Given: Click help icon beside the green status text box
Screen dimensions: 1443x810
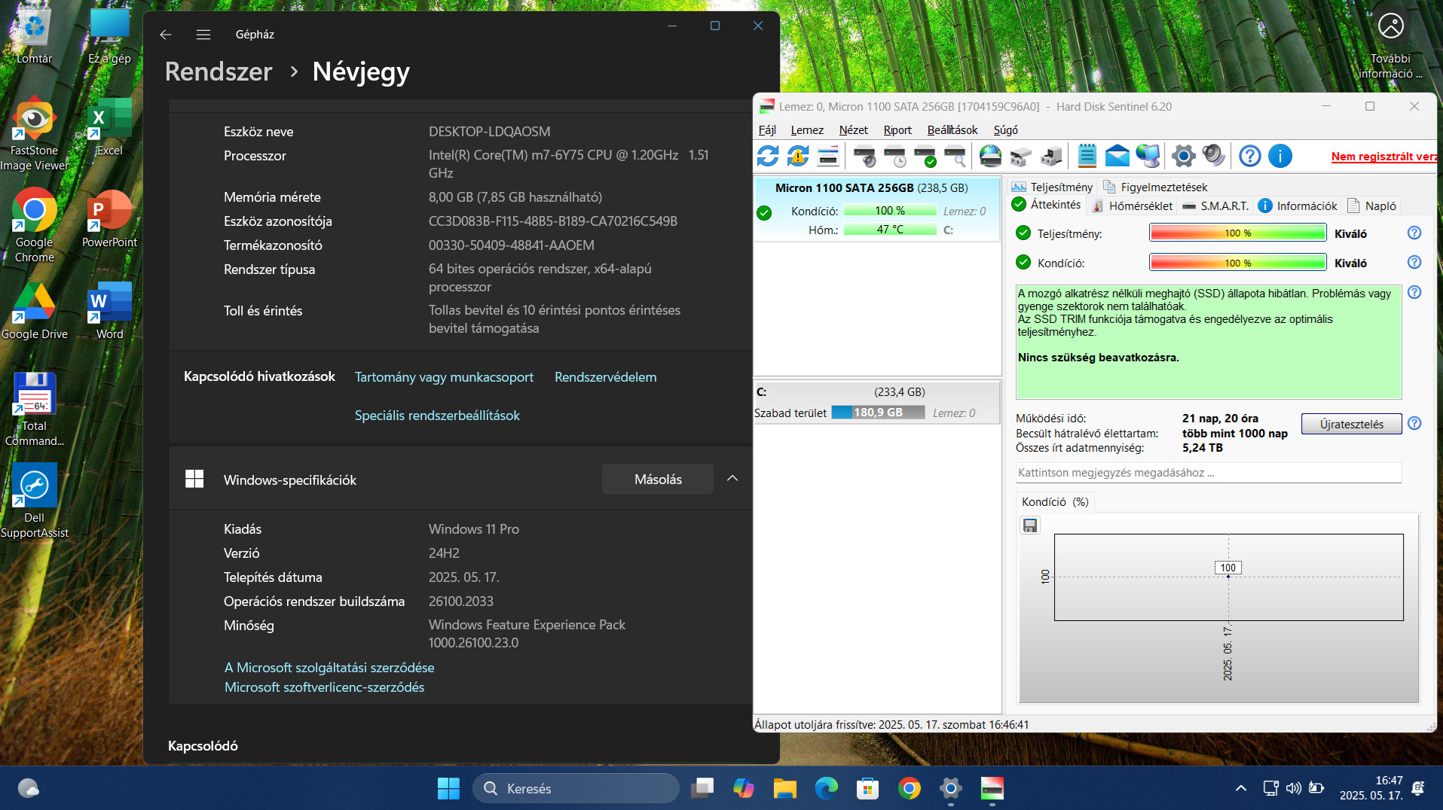Looking at the screenshot, I should click(1414, 293).
